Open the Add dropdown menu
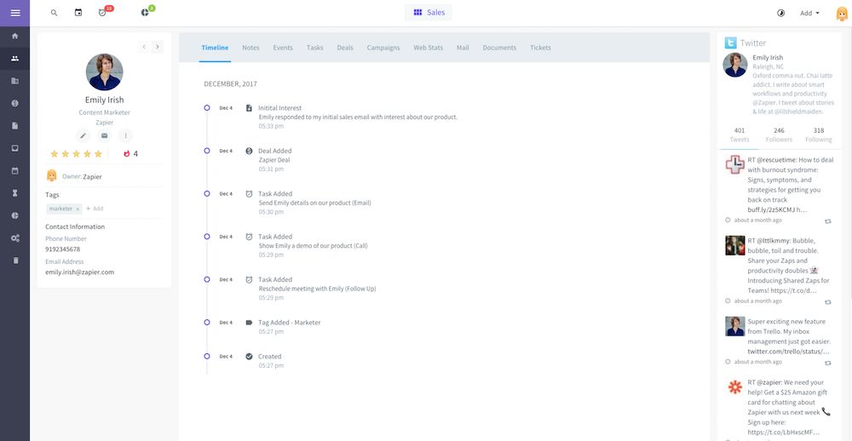Image resolution: width=852 pixels, height=441 pixels. [809, 13]
